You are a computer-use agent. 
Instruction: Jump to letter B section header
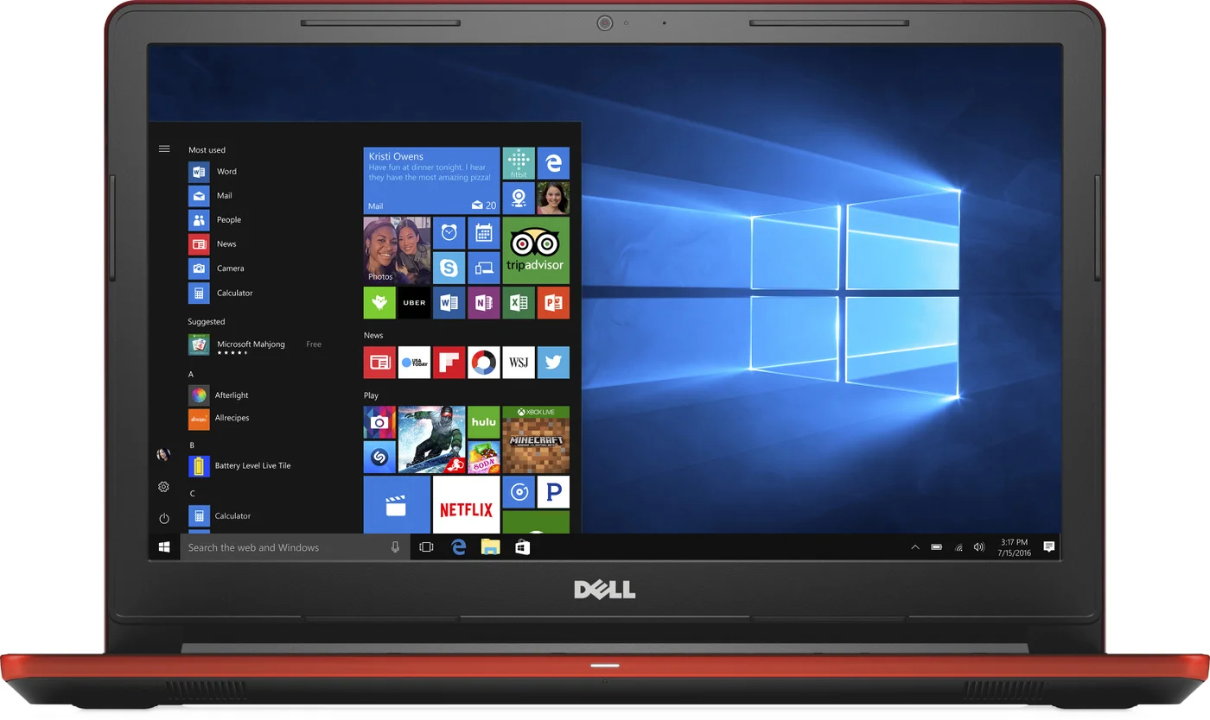click(x=191, y=445)
